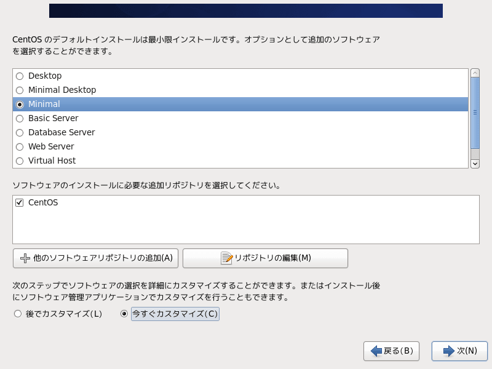Screen dimensions: 492x369
Task: Select the Web Server install option
Action: tap(19, 146)
